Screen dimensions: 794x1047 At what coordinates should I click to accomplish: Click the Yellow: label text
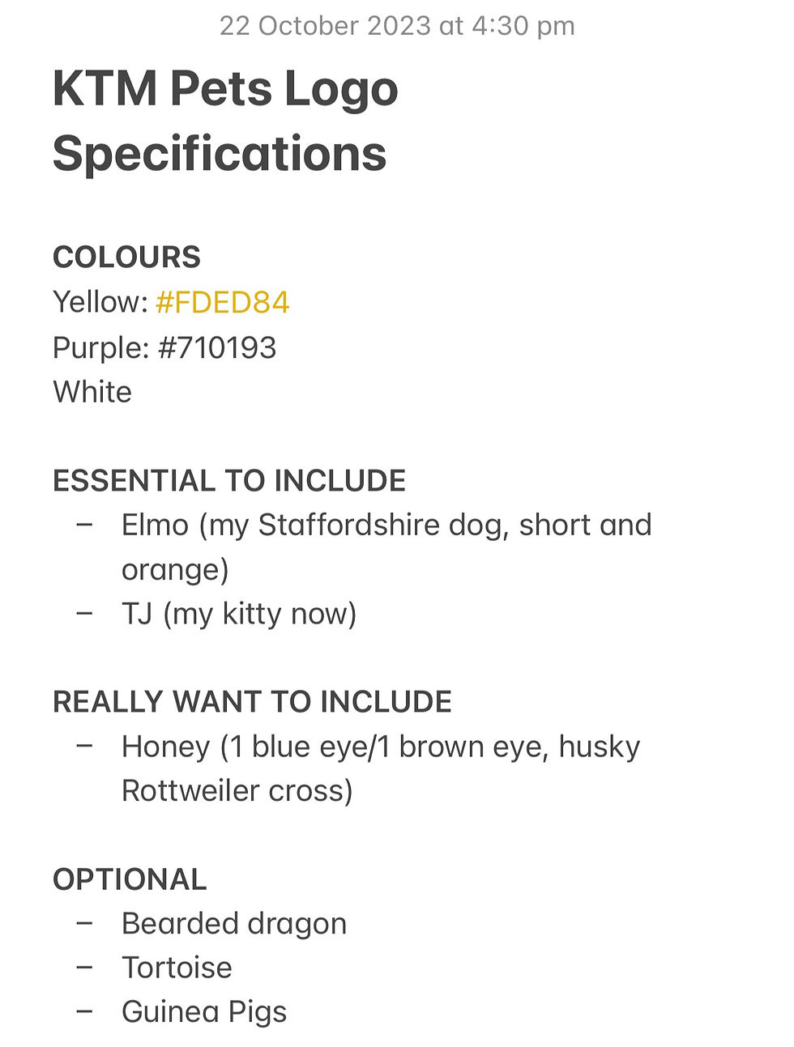100,303
